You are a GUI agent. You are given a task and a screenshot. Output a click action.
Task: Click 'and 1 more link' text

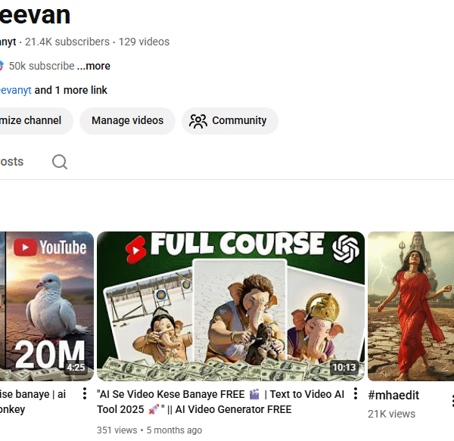pos(70,90)
